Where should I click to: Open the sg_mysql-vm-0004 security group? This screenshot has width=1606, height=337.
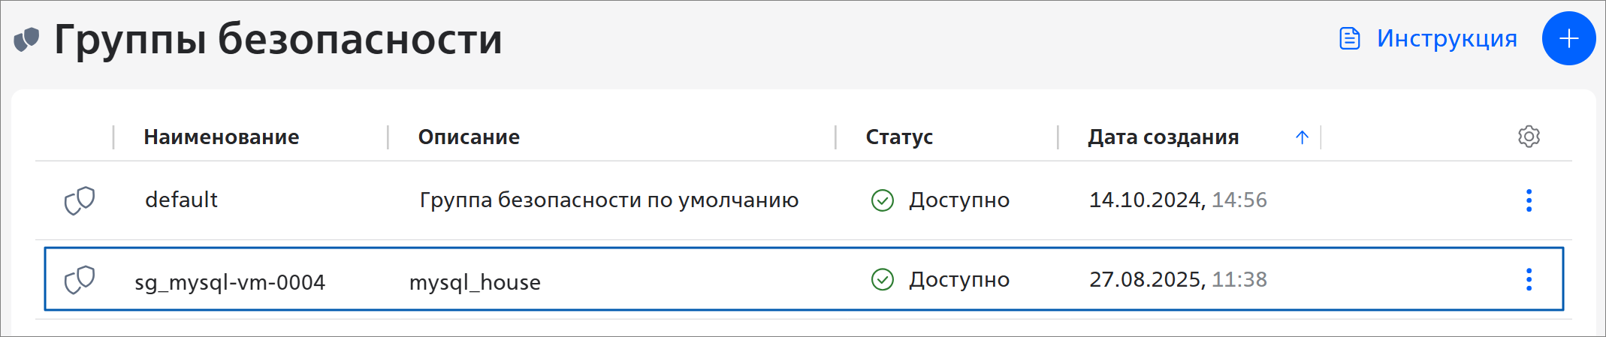point(230,282)
